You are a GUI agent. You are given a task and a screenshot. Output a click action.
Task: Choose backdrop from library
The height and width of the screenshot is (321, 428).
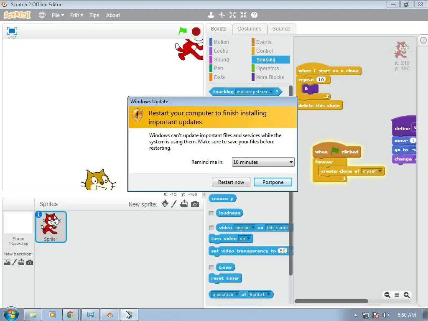click(x=7, y=262)
